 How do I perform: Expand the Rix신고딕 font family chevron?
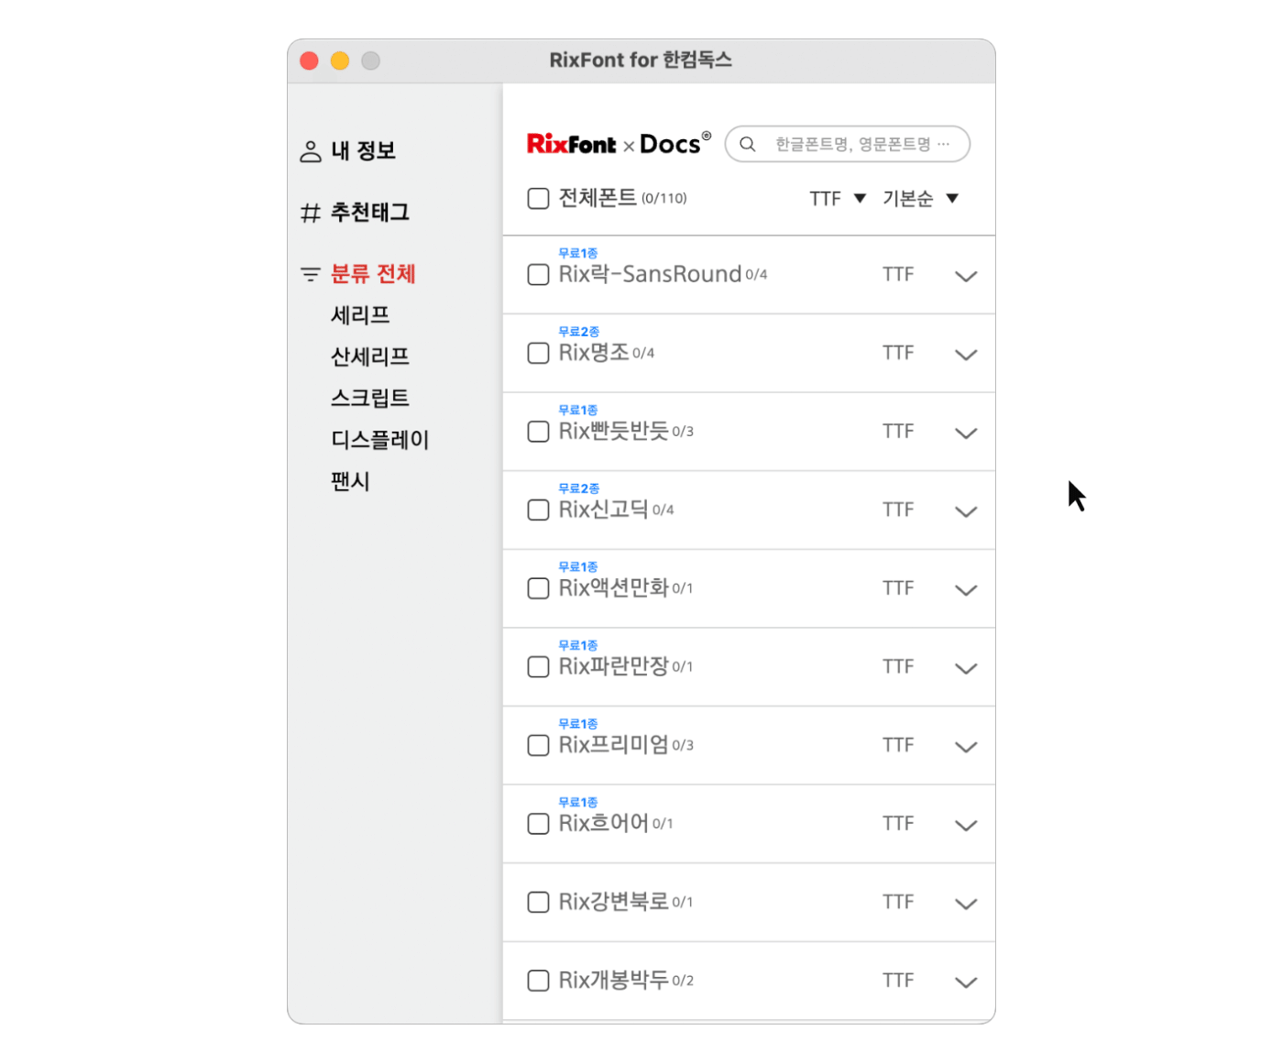[966, 511]
